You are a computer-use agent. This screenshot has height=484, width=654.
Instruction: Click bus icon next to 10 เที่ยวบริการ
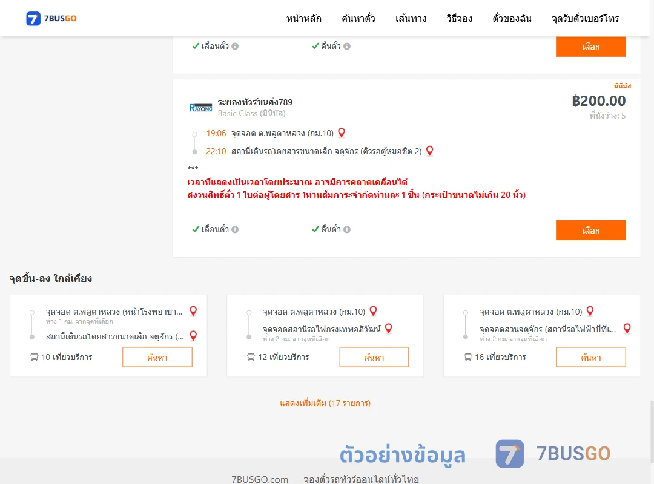coord(34,358)
